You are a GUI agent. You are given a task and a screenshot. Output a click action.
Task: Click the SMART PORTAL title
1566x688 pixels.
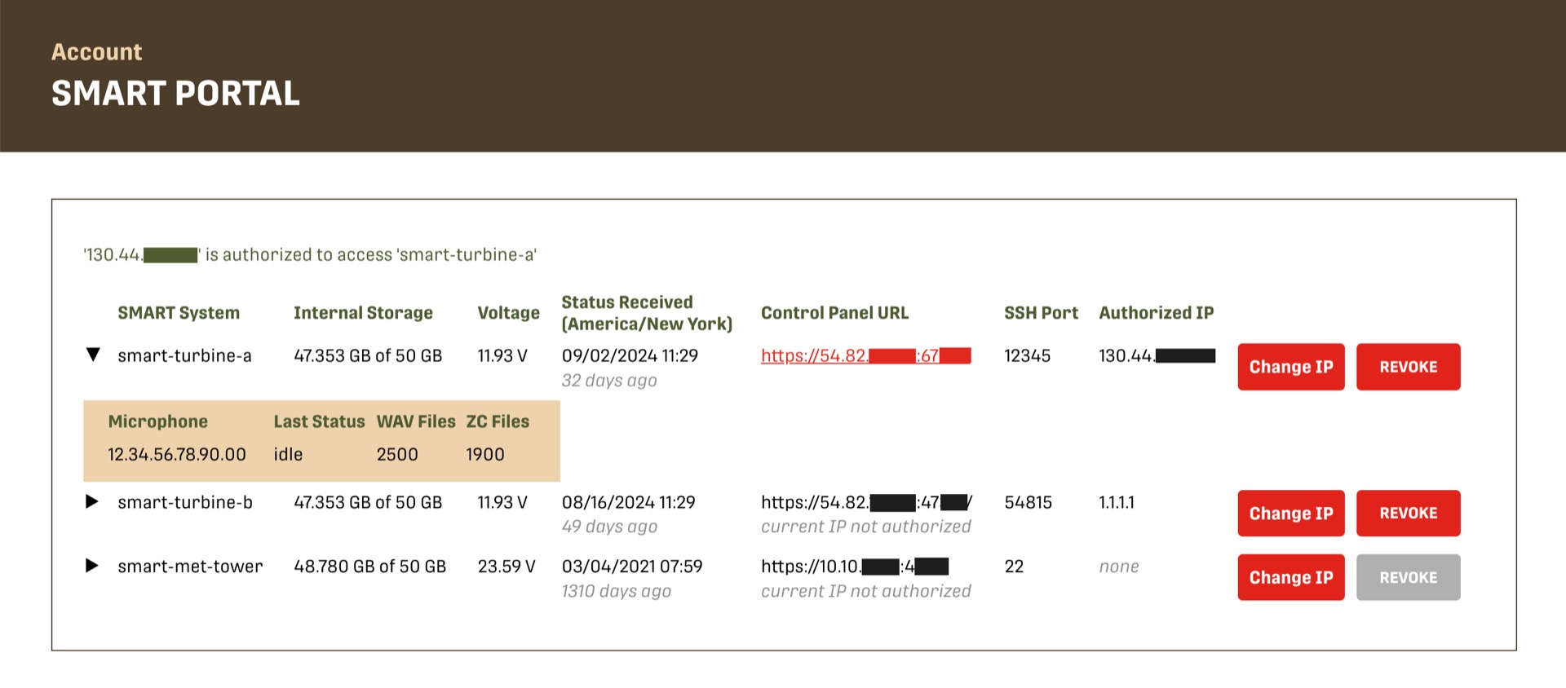pos(175,94)
